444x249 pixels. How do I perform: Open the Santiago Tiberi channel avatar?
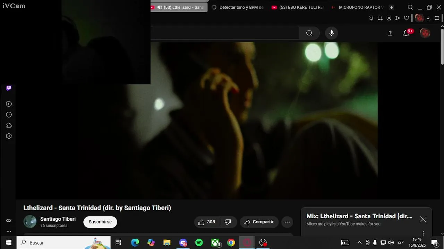tap(30, 222)
